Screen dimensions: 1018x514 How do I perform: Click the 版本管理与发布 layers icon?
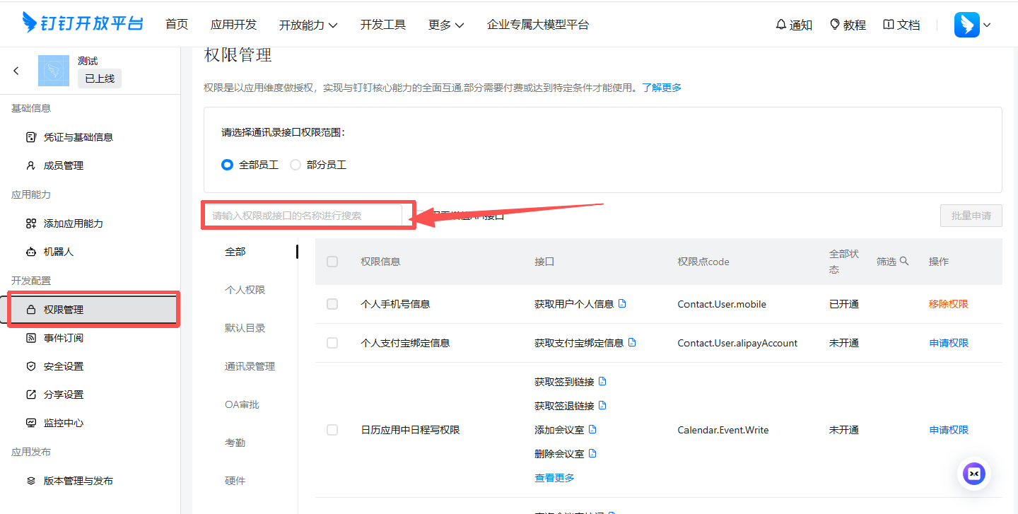30,481
